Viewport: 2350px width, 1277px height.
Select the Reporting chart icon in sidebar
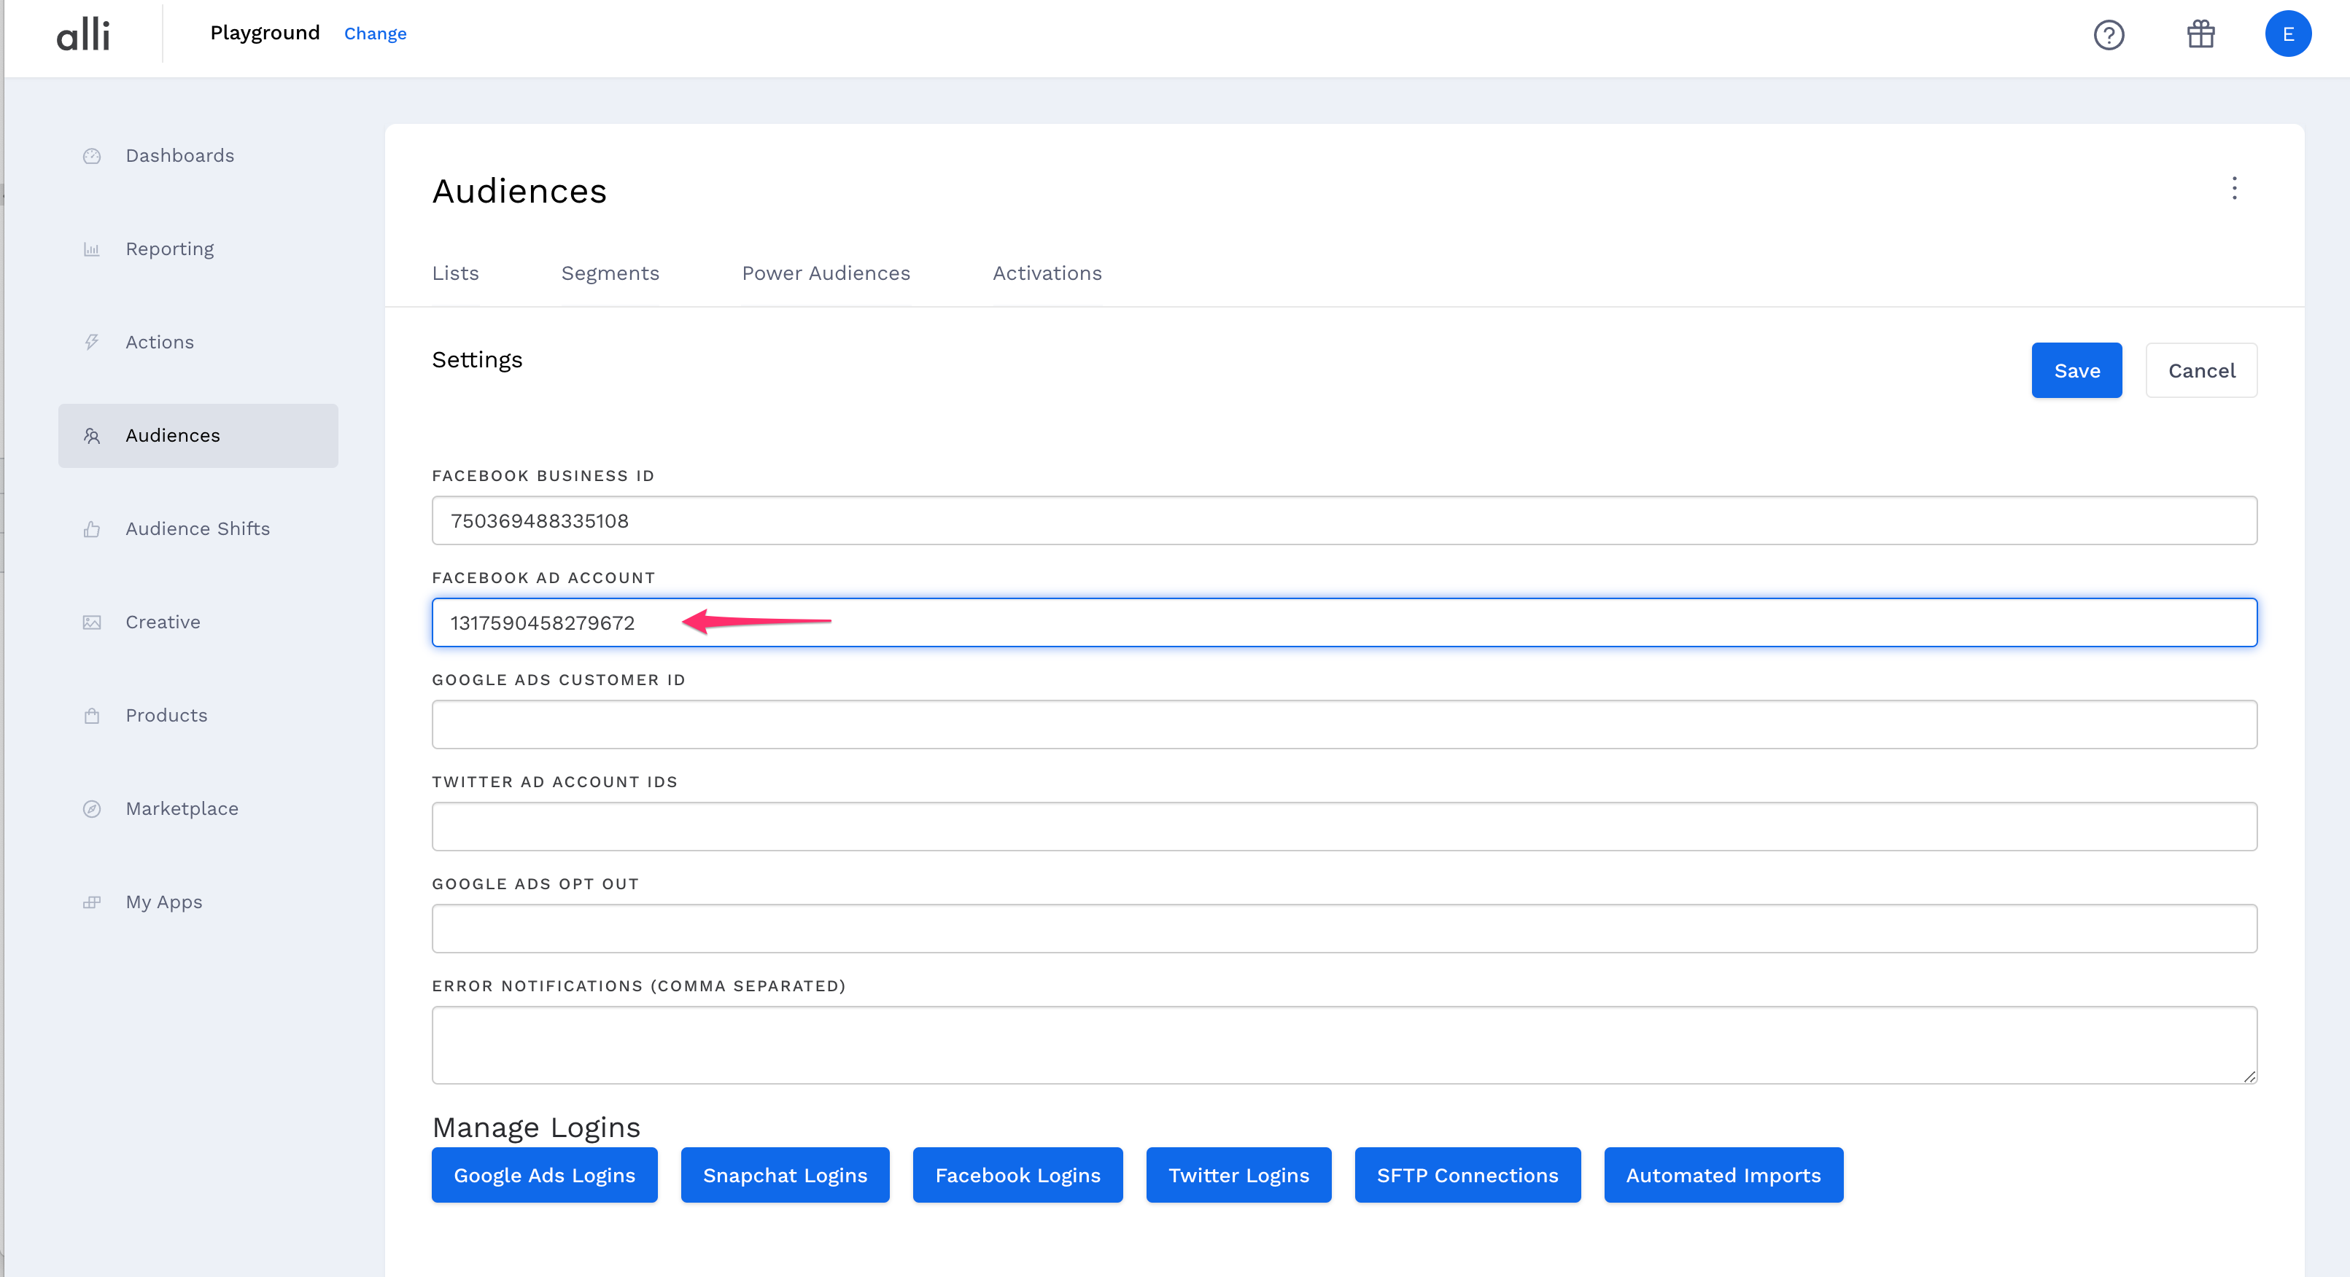coord(92,248)
